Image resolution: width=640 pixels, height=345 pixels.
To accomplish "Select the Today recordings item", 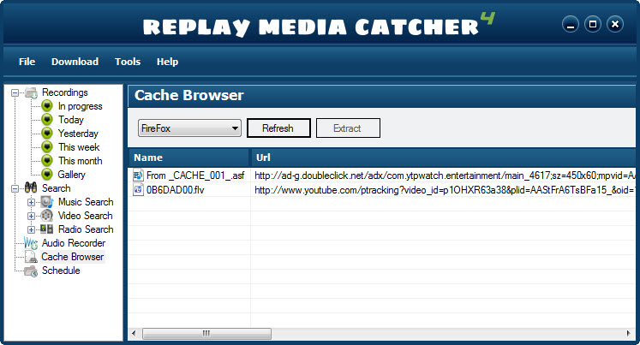I will 71,120.
